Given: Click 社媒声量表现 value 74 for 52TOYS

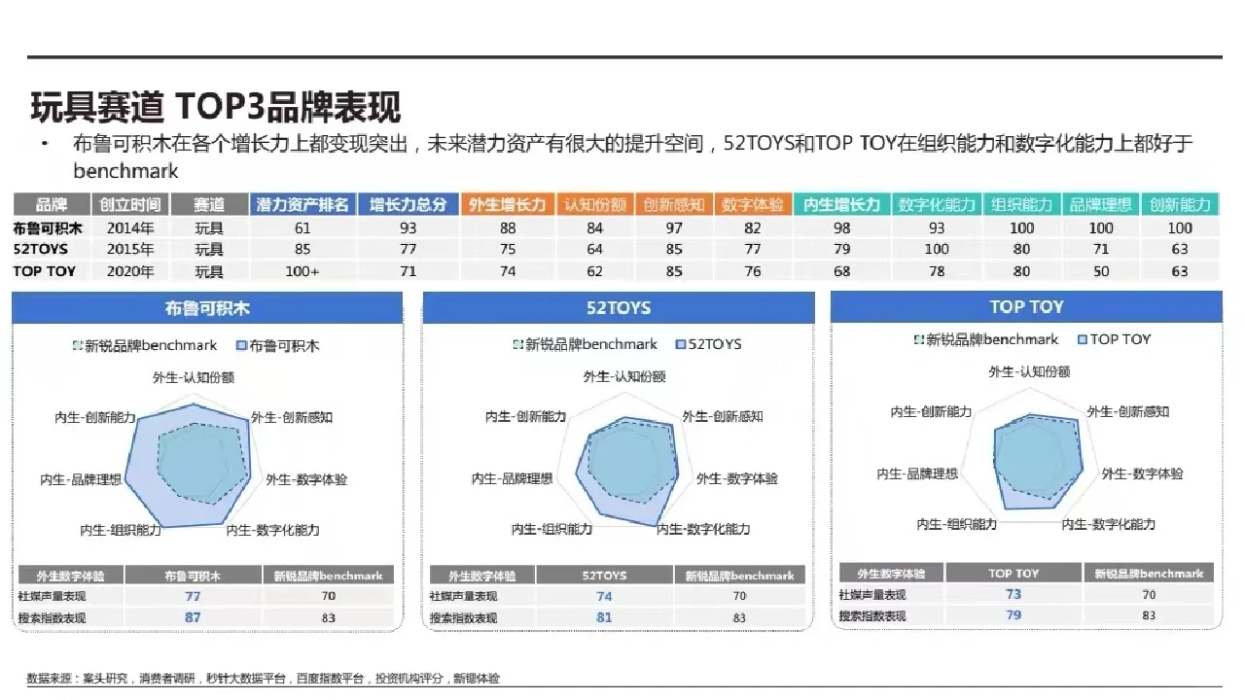Looking at the screenshot, I should click(x=604, y=596).
